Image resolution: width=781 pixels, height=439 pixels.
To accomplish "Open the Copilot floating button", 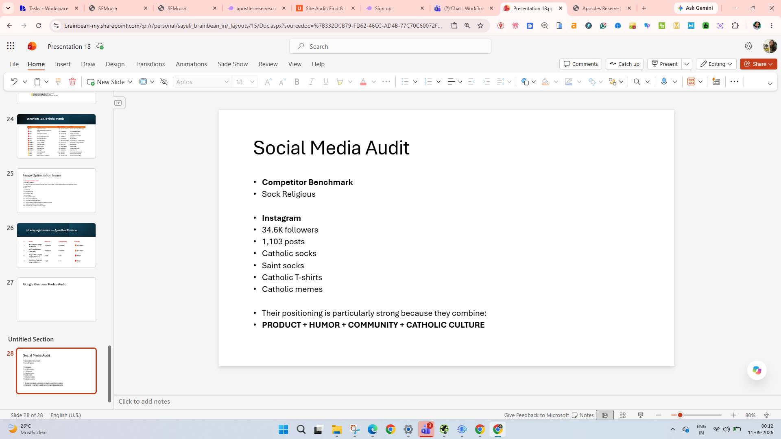I will 757,370.
